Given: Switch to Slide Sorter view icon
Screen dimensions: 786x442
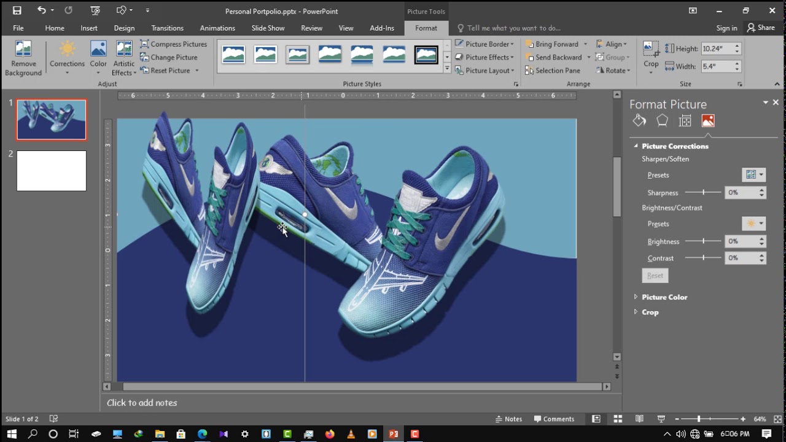Looking at the screenshot, I should (x=618, y=419).
